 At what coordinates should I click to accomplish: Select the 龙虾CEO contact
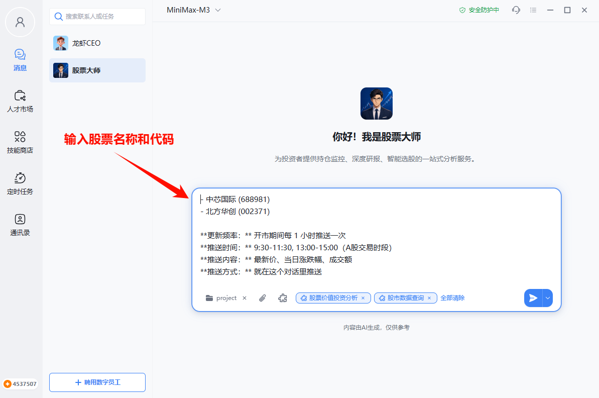point(97,43)
